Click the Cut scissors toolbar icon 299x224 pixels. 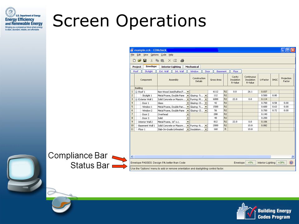(x=152, y=61)
